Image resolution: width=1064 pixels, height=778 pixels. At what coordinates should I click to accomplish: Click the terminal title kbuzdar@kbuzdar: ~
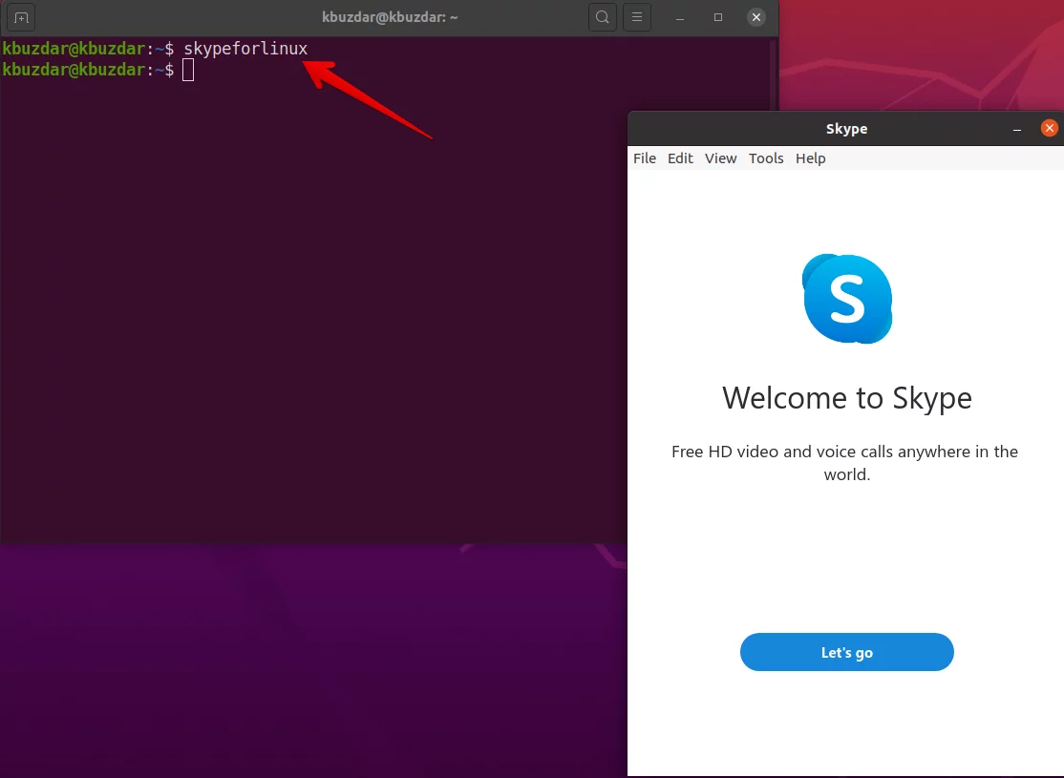(x=390, y=17)
